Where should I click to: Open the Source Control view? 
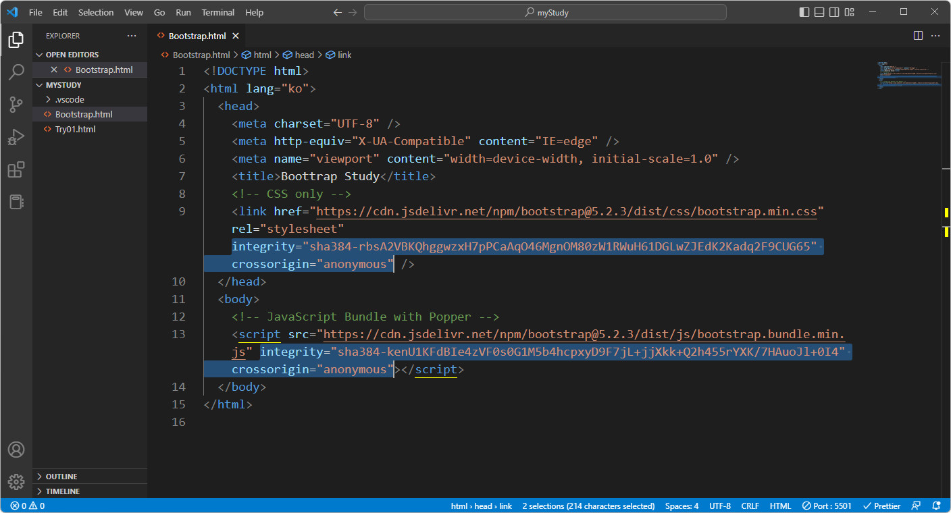point(16,105)
